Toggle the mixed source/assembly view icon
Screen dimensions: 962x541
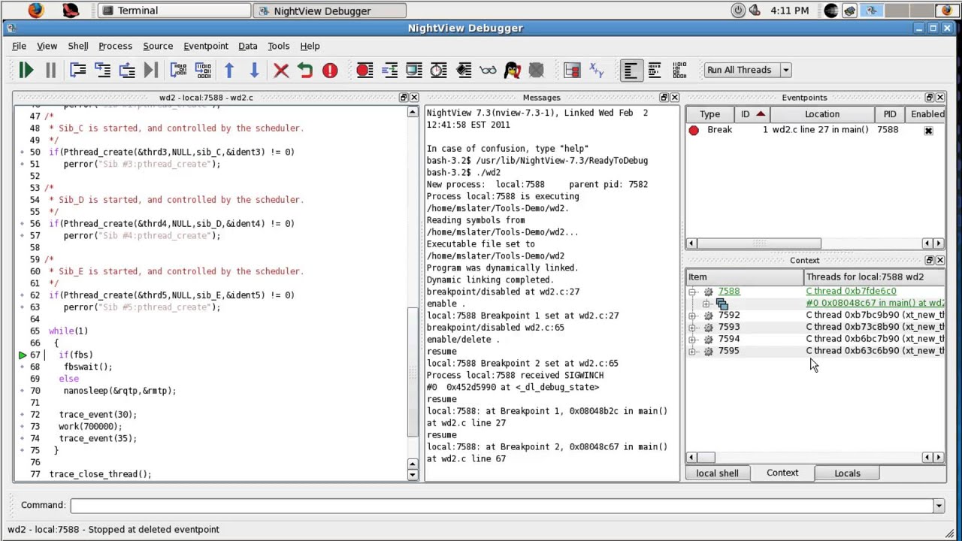655,71
